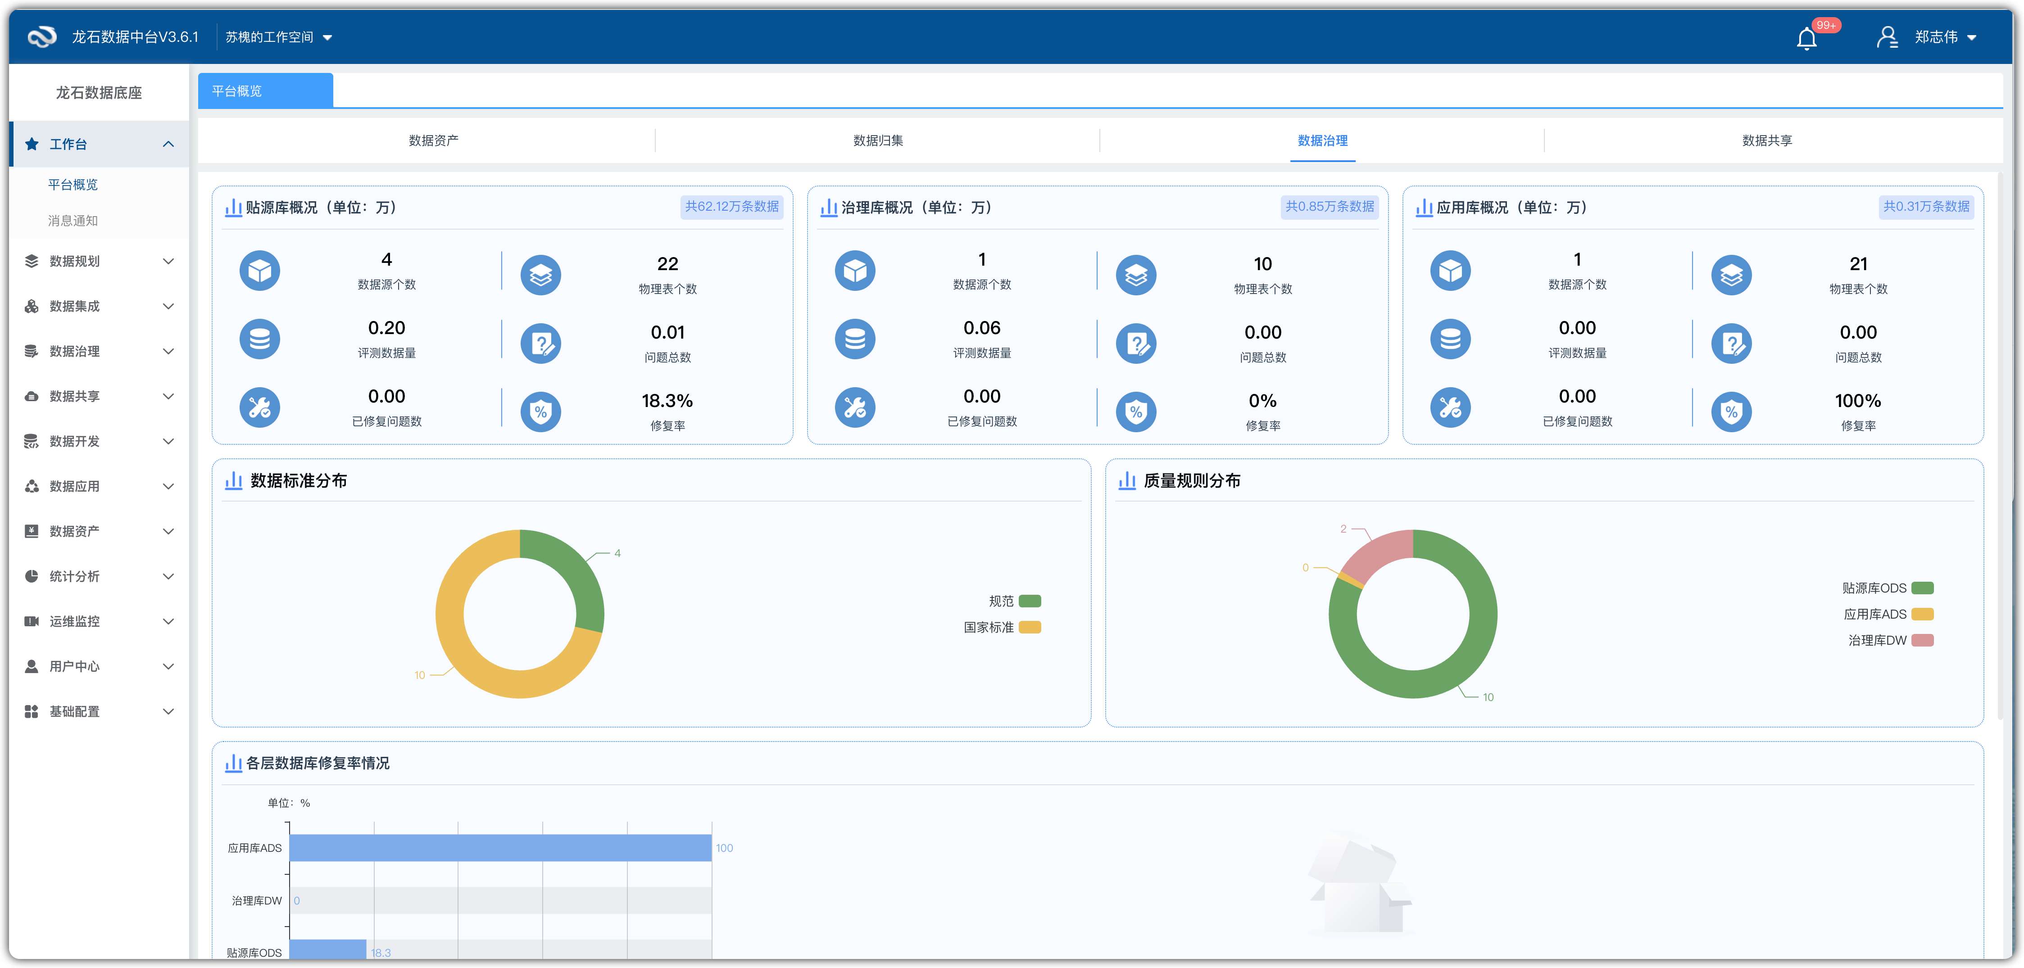
Task: Click 治理库 物理表个数 layers icon
Action: 1135,275
